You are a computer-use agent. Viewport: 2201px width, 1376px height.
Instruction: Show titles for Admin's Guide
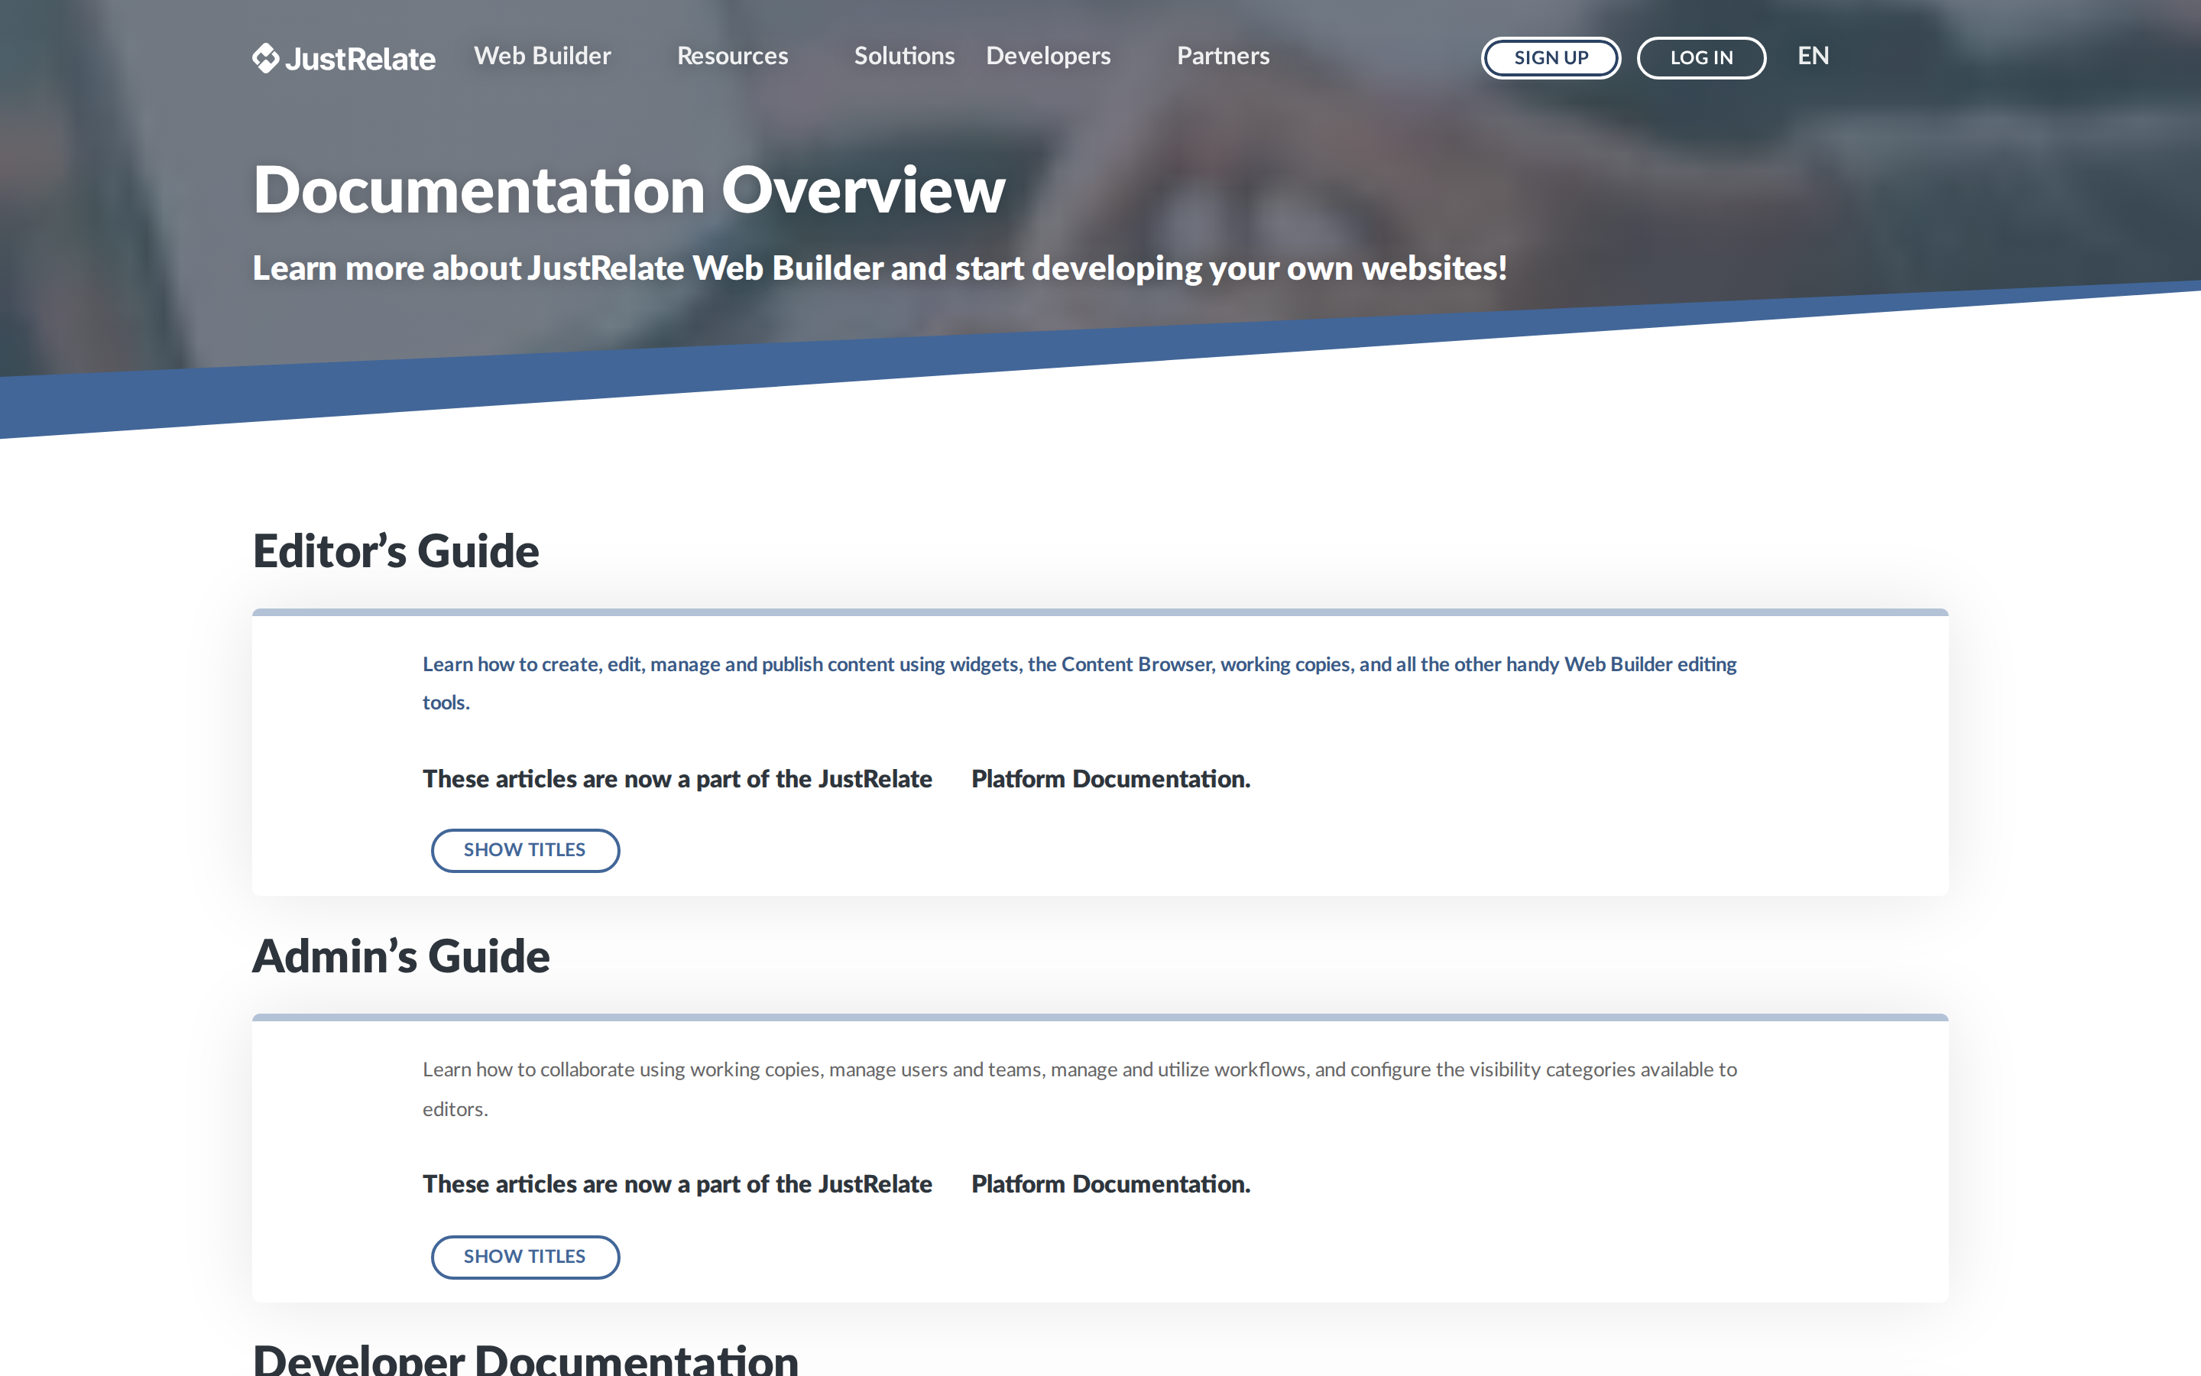point(525,1257)
